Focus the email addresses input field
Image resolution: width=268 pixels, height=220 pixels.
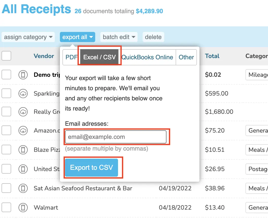[x=116, y=137]
